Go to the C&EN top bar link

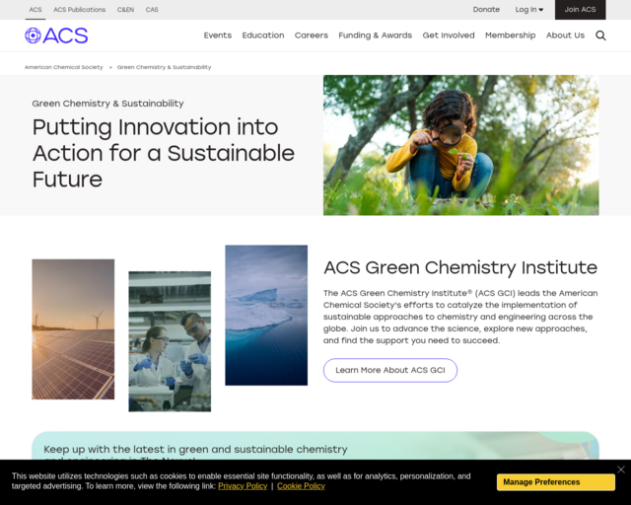tap(125, 10)
